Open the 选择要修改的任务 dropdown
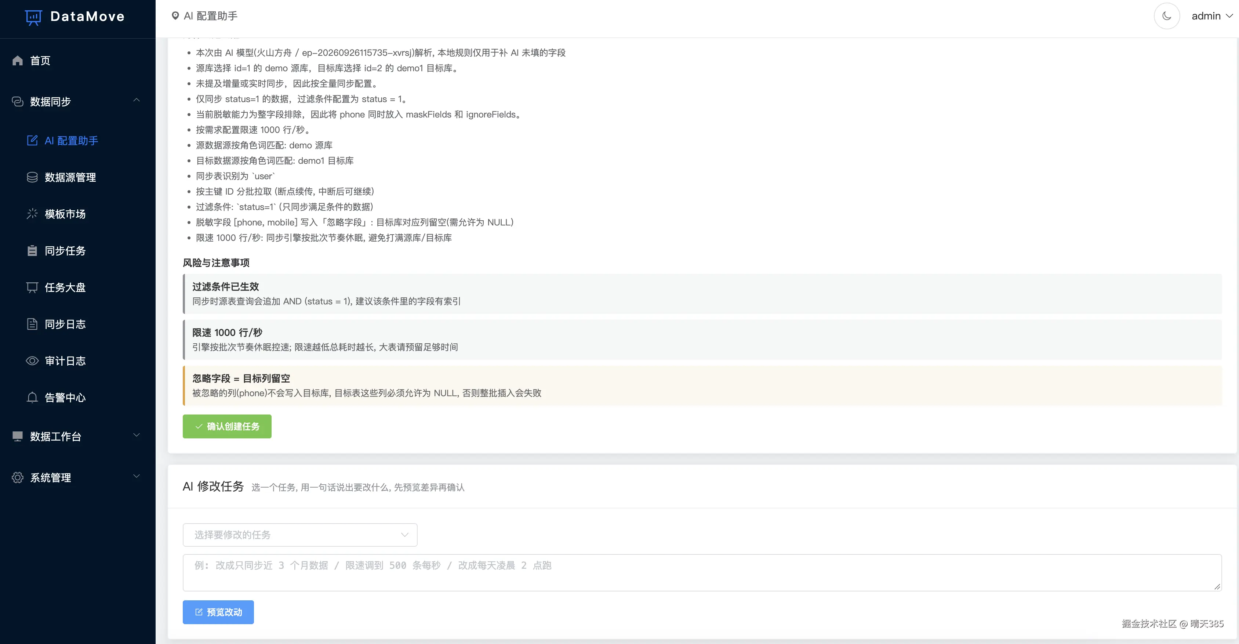The image size is (1239, 644). (299, 535)
